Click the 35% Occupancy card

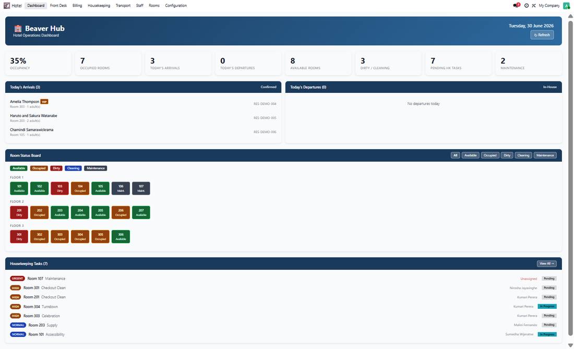pyautogui.click(x=38, y=63)
